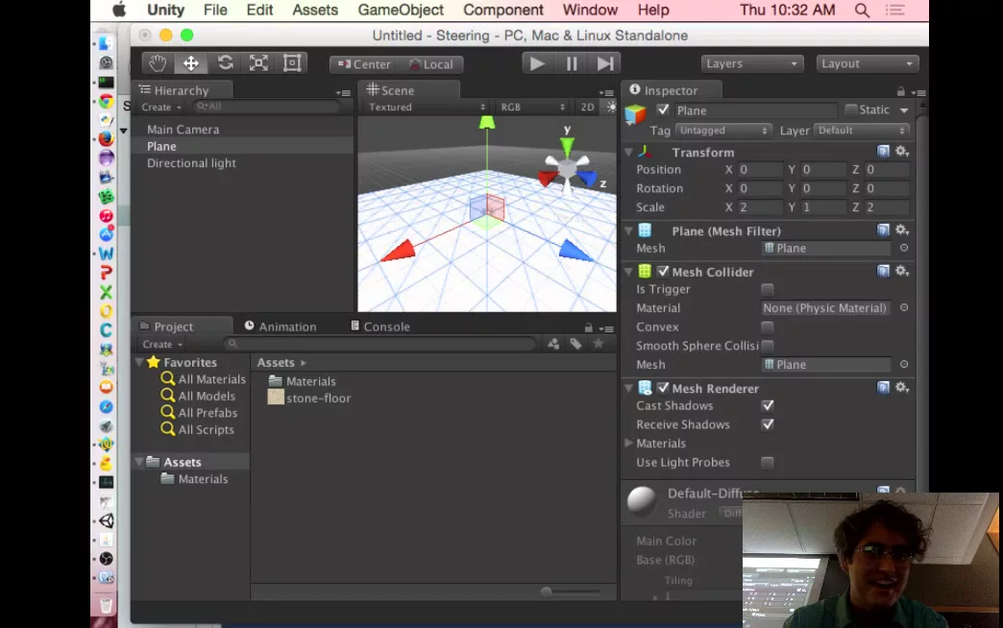Screen dimensions: 1003x628
Task: Click search by type icon in Project panel
Action: (x=553, y=344)
